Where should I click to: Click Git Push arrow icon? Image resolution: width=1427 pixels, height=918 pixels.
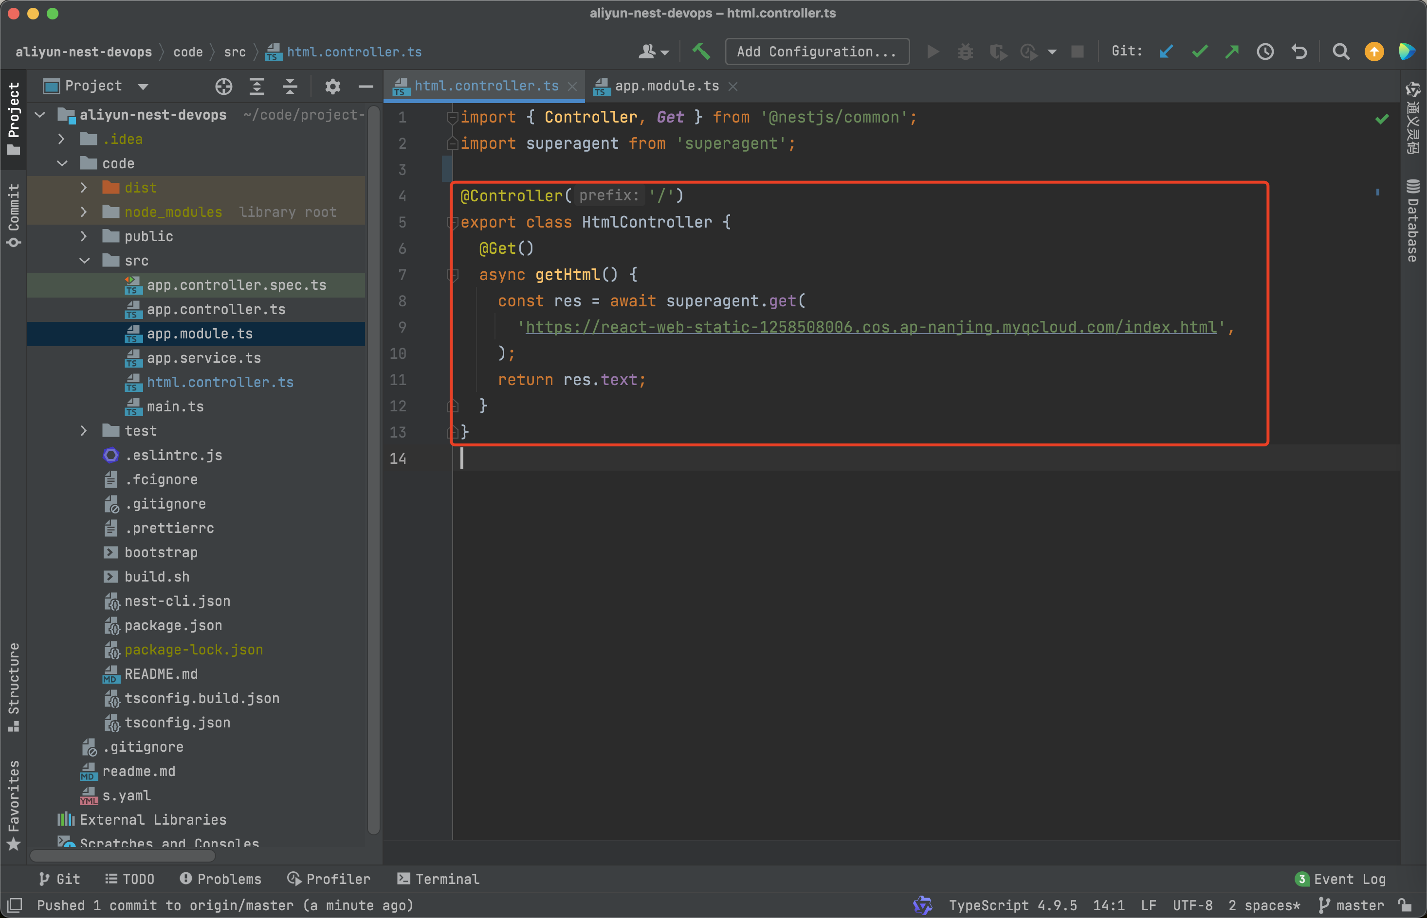tap(1231, 52)
